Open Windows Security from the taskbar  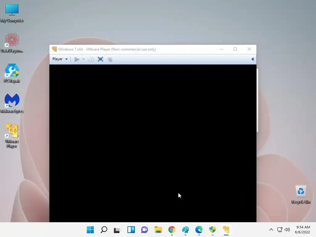click(x=213, y=230)
